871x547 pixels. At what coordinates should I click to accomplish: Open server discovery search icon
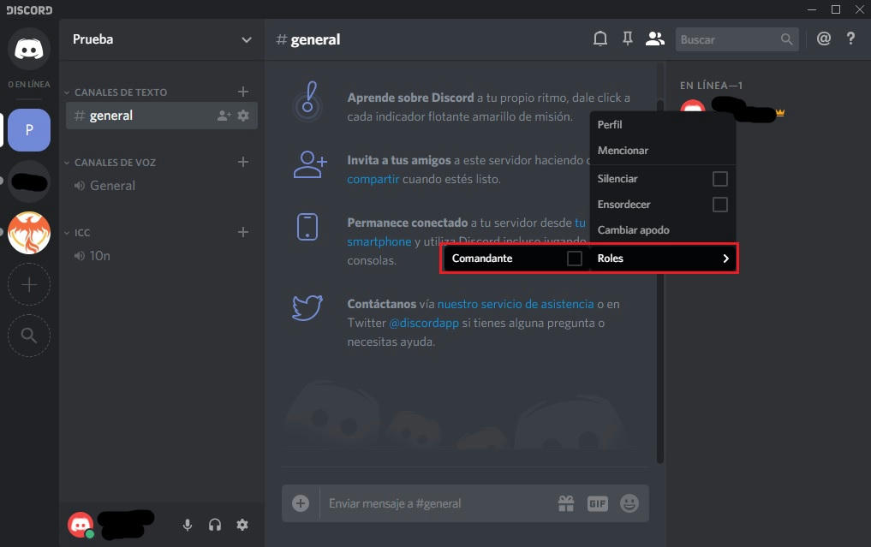(x=29, y=336)
